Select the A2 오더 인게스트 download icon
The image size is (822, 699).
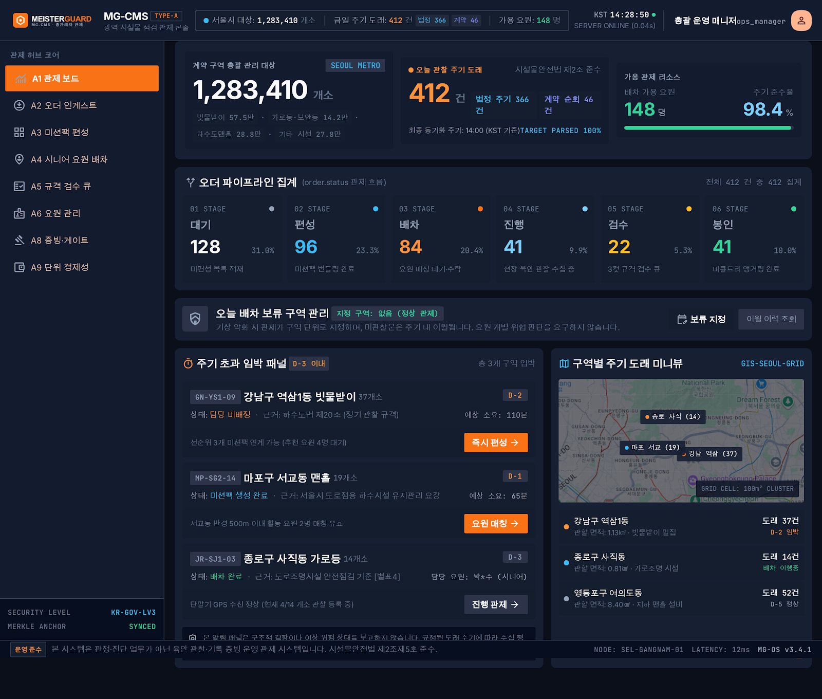[19, 105]
